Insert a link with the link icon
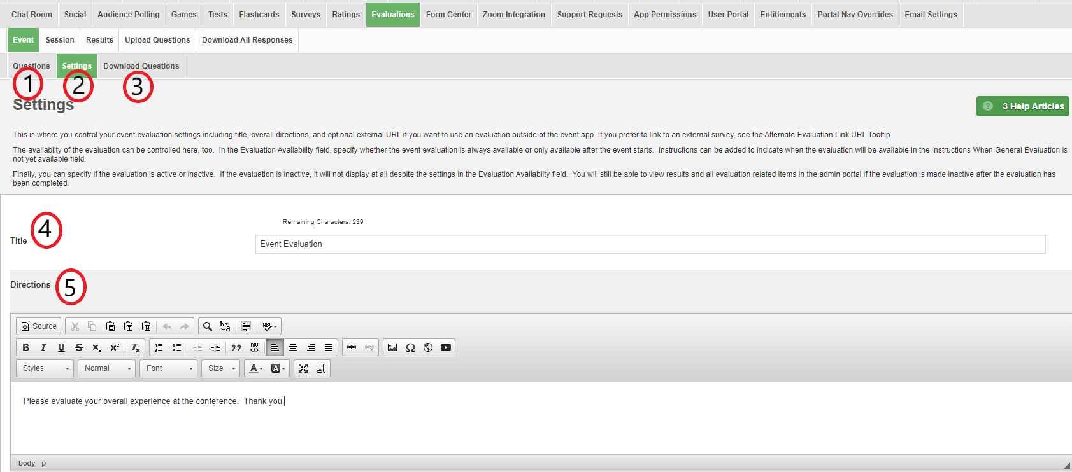Image resolution: width=1072 pixels, height=472 pixels. point(352,347)
